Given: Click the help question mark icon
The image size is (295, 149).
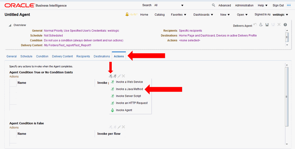Looking at the screenshot, I should 285,25.
